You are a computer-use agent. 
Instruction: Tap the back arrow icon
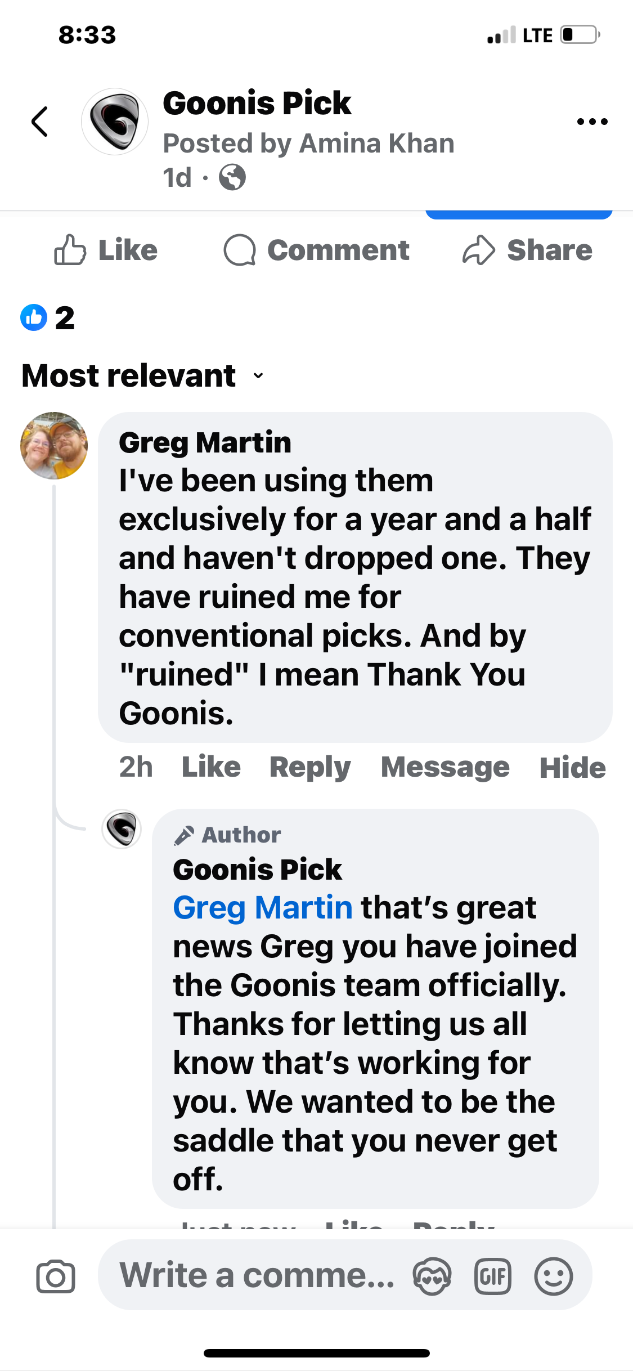point(40,122)
